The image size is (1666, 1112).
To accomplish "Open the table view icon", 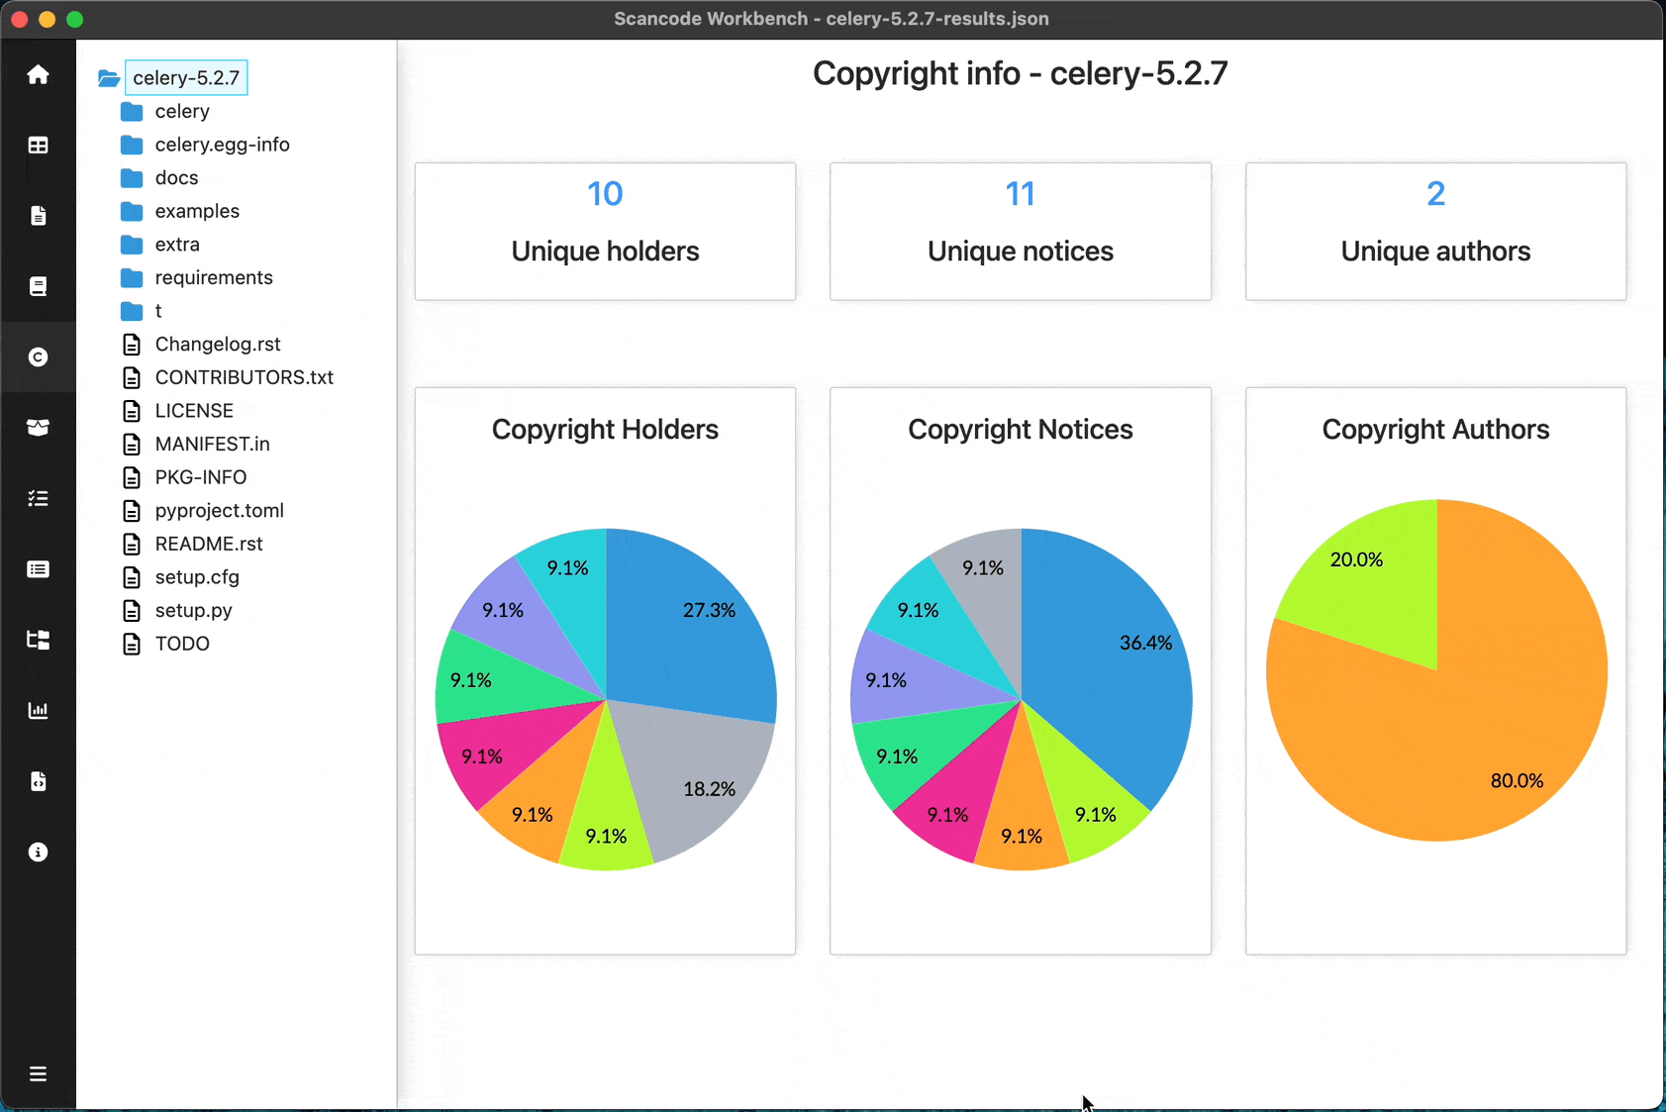I will tap(38, 146).
